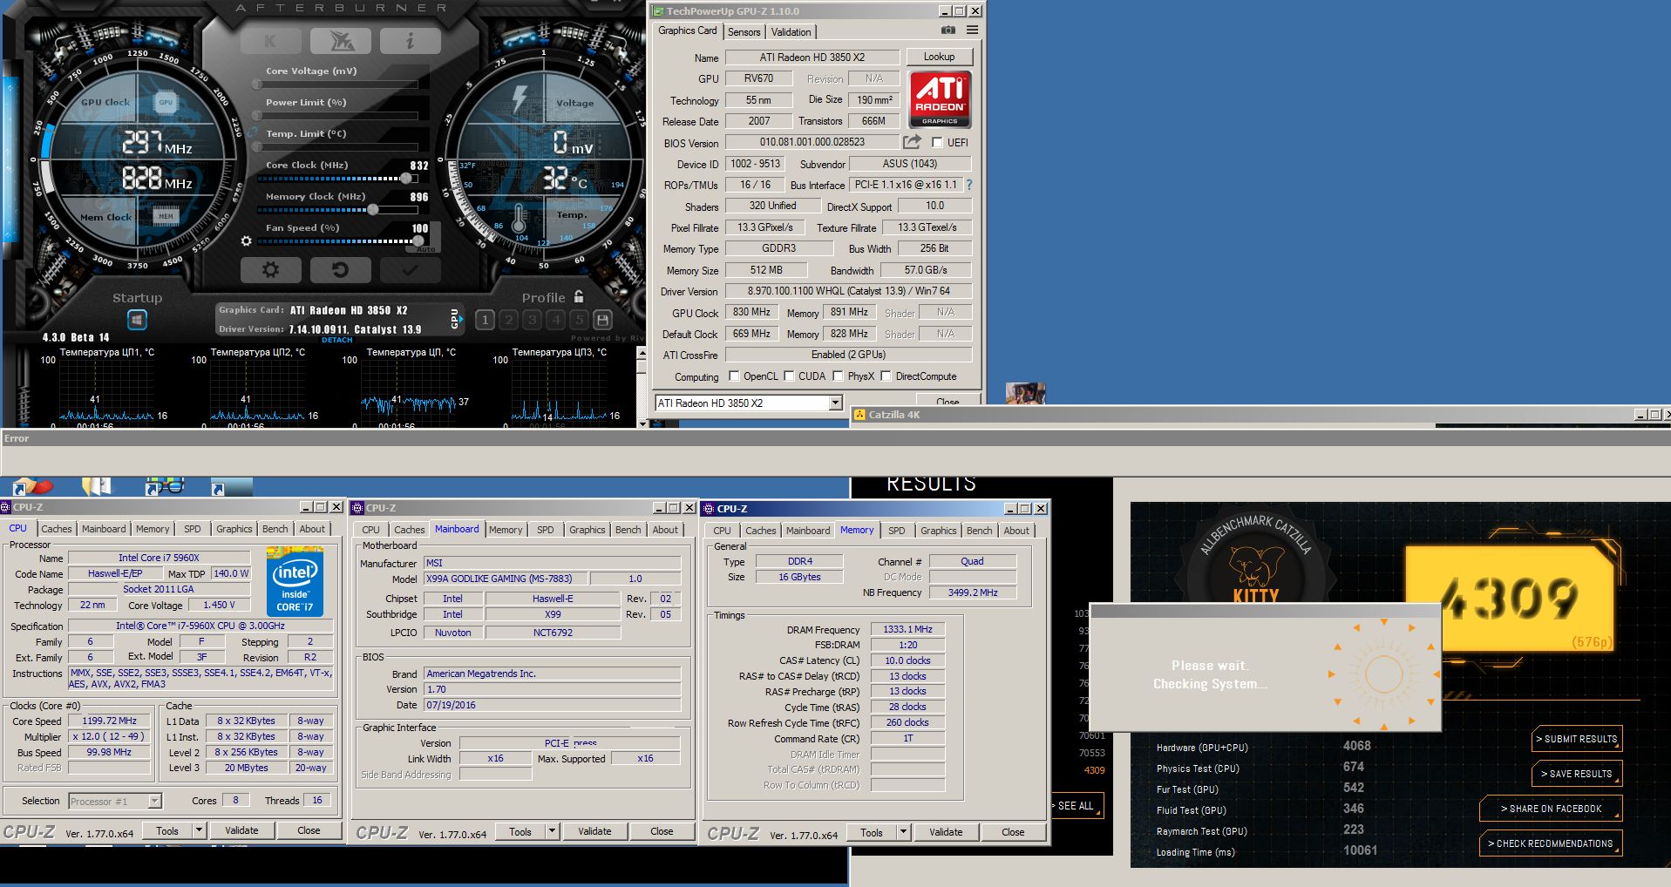
Task: Switch to the Sensors tab in GPU-Z
Action: [744, 32]
